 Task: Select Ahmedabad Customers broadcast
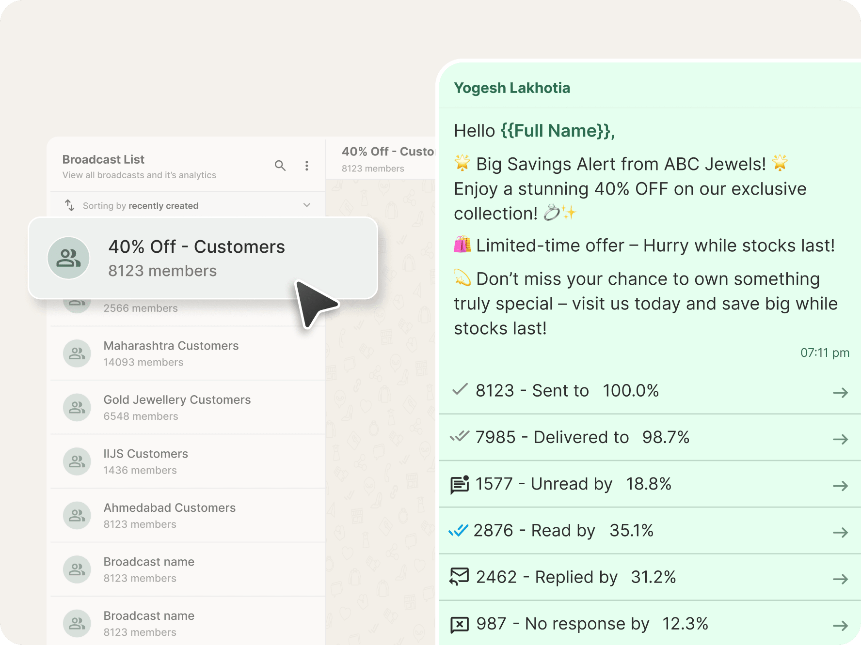tap(169, 515)
